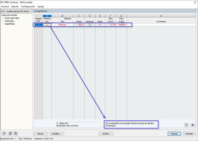This screenshot has height=141, width=198.
Task: Go to next table with right arrow icon
Action: (16, 133)
